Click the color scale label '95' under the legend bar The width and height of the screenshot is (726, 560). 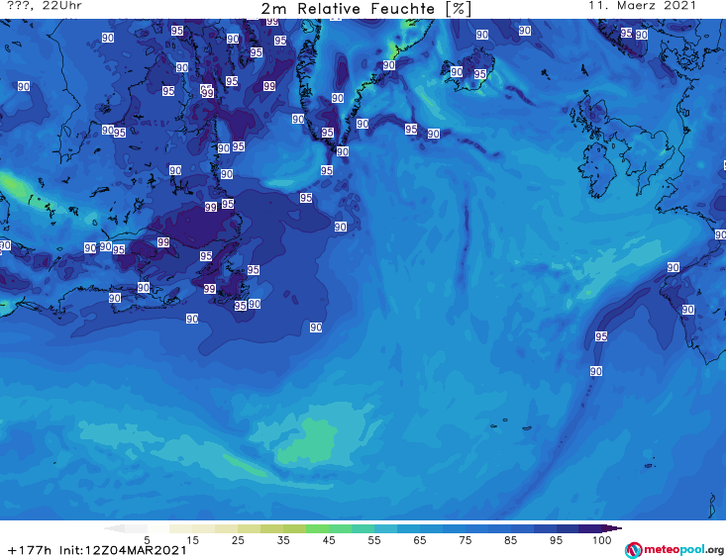point(556,540)
